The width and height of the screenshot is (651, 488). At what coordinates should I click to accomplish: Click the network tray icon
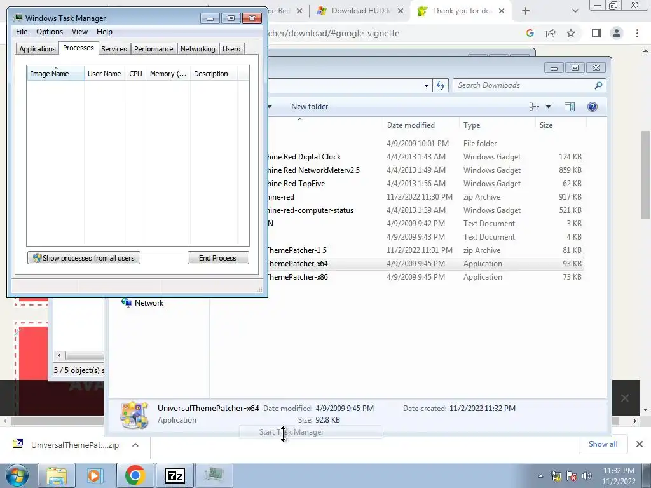[556, 476]
